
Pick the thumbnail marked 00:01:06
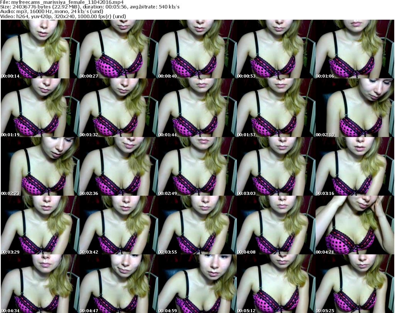tap(355, 49)
